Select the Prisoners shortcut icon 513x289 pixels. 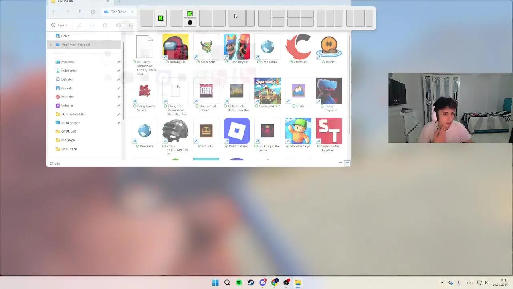coord(145,133)
